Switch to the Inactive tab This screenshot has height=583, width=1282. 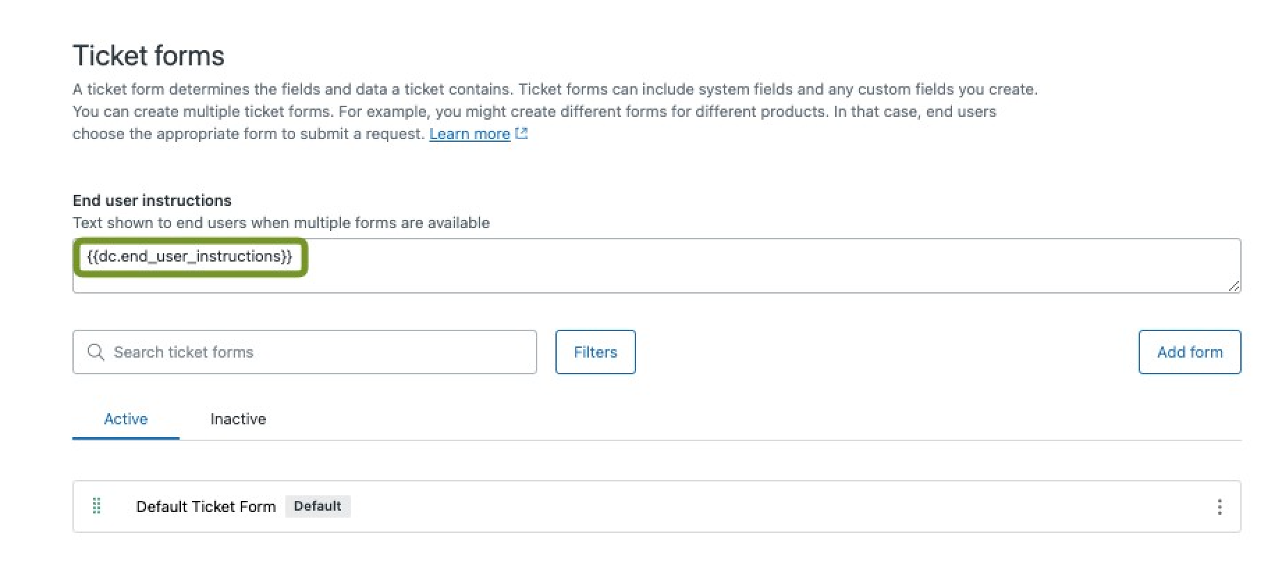[x=238, y=419]
